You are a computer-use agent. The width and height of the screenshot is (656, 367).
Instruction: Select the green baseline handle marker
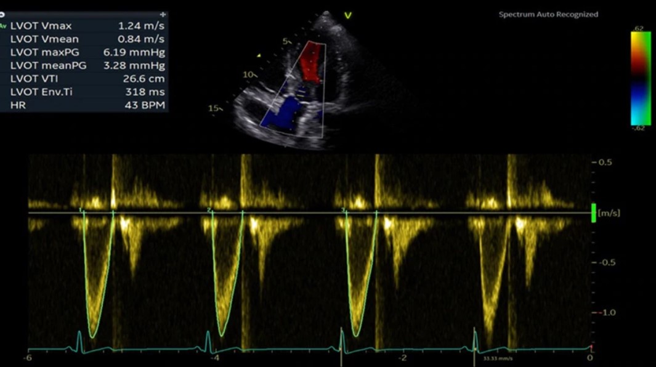tap(593, 212)
